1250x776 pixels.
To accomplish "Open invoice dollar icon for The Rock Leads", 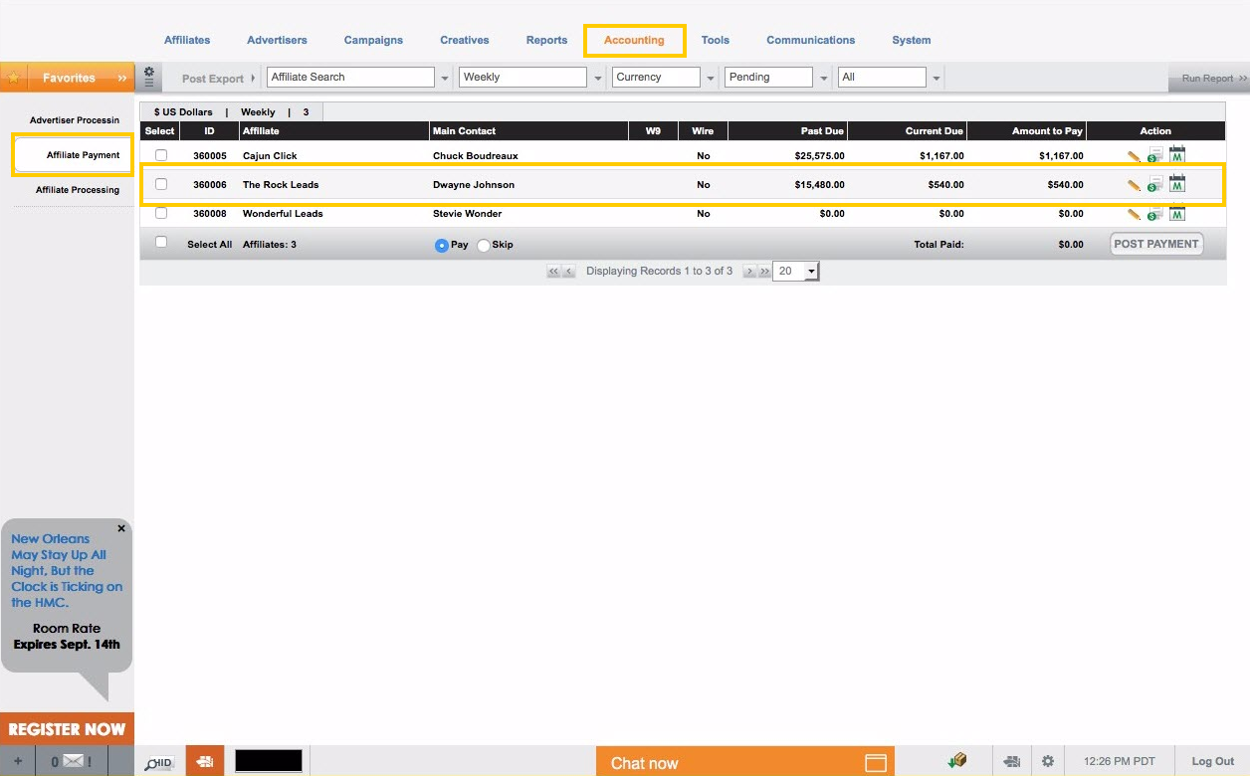I will (1154, 184).
